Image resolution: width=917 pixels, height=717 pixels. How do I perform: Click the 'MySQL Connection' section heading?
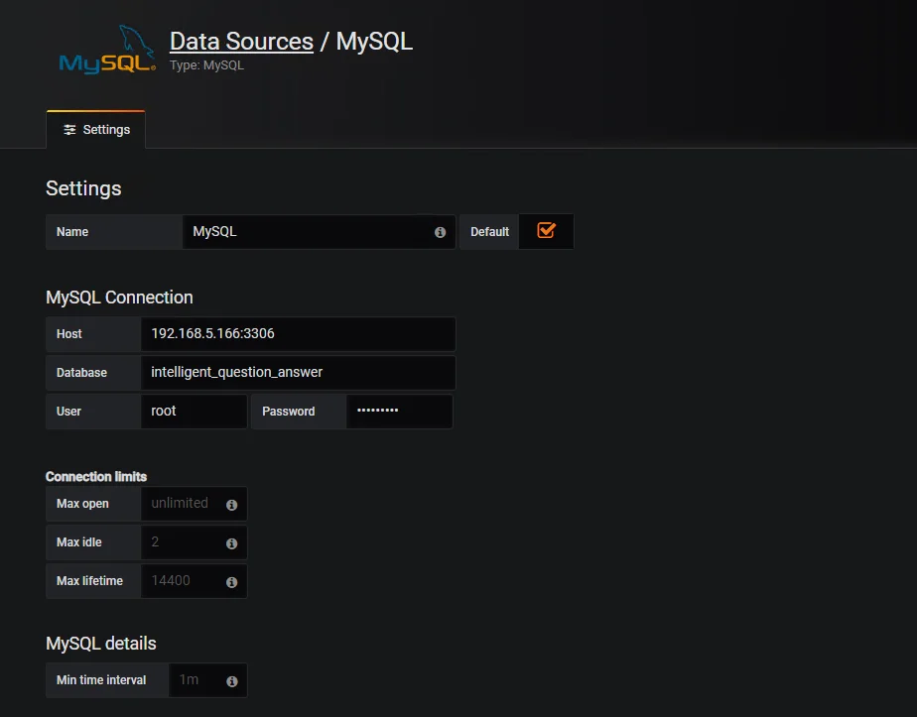[x=119, y=298]
